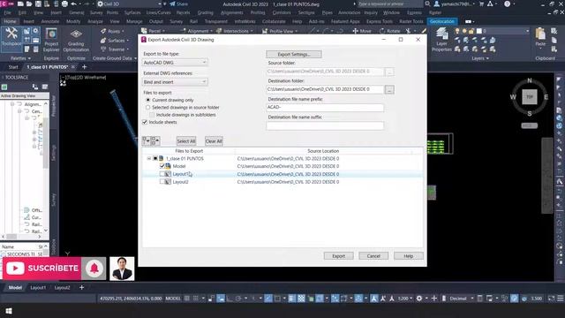This screenshot has height=318, width=565.
Task: Click the Select All button
Action: coord(186,141)
